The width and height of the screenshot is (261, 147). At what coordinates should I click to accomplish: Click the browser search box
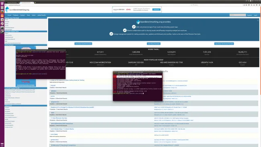coord(217,5)
